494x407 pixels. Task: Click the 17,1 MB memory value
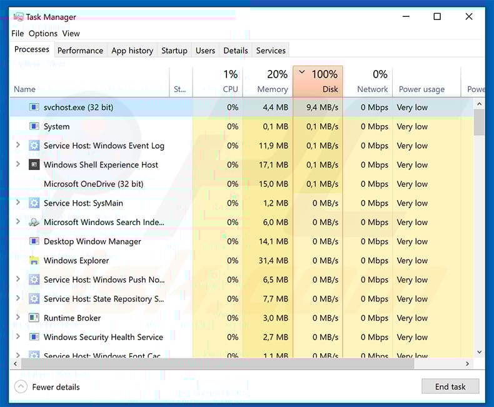tap(273, 165)
